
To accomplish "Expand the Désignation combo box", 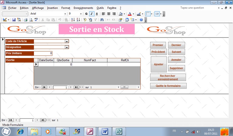I will [67, 47].
